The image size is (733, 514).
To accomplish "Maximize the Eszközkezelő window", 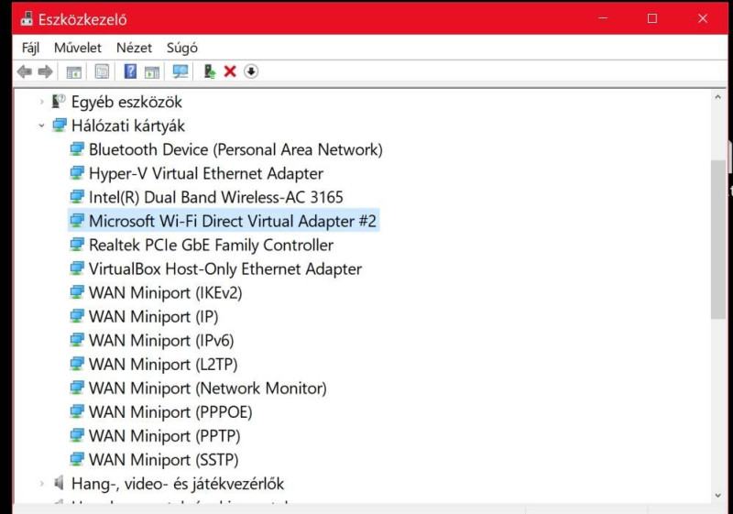I will coord(652,18).
